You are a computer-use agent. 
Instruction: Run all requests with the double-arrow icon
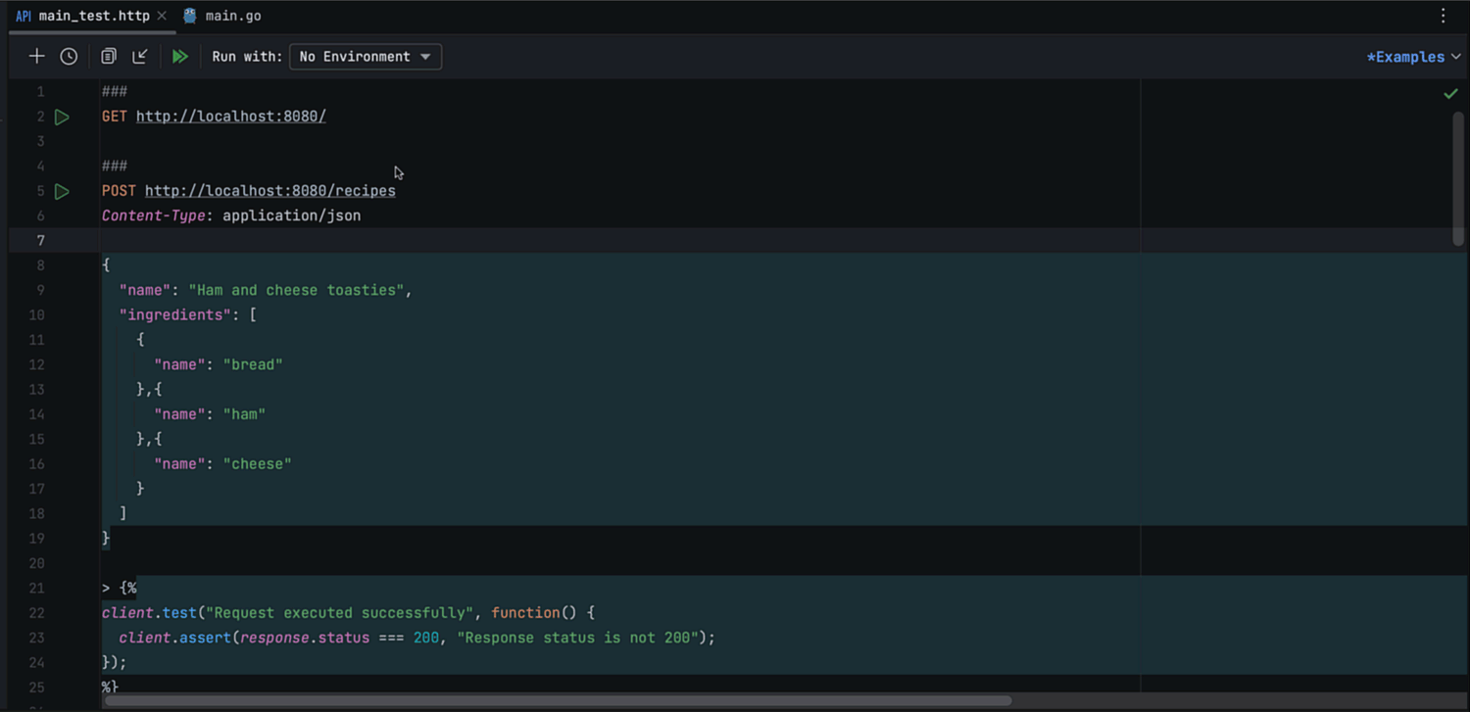179,56
